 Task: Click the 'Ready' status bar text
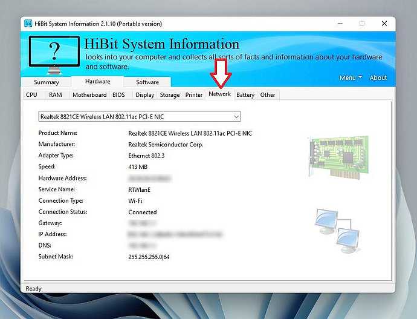coord(33,289)
